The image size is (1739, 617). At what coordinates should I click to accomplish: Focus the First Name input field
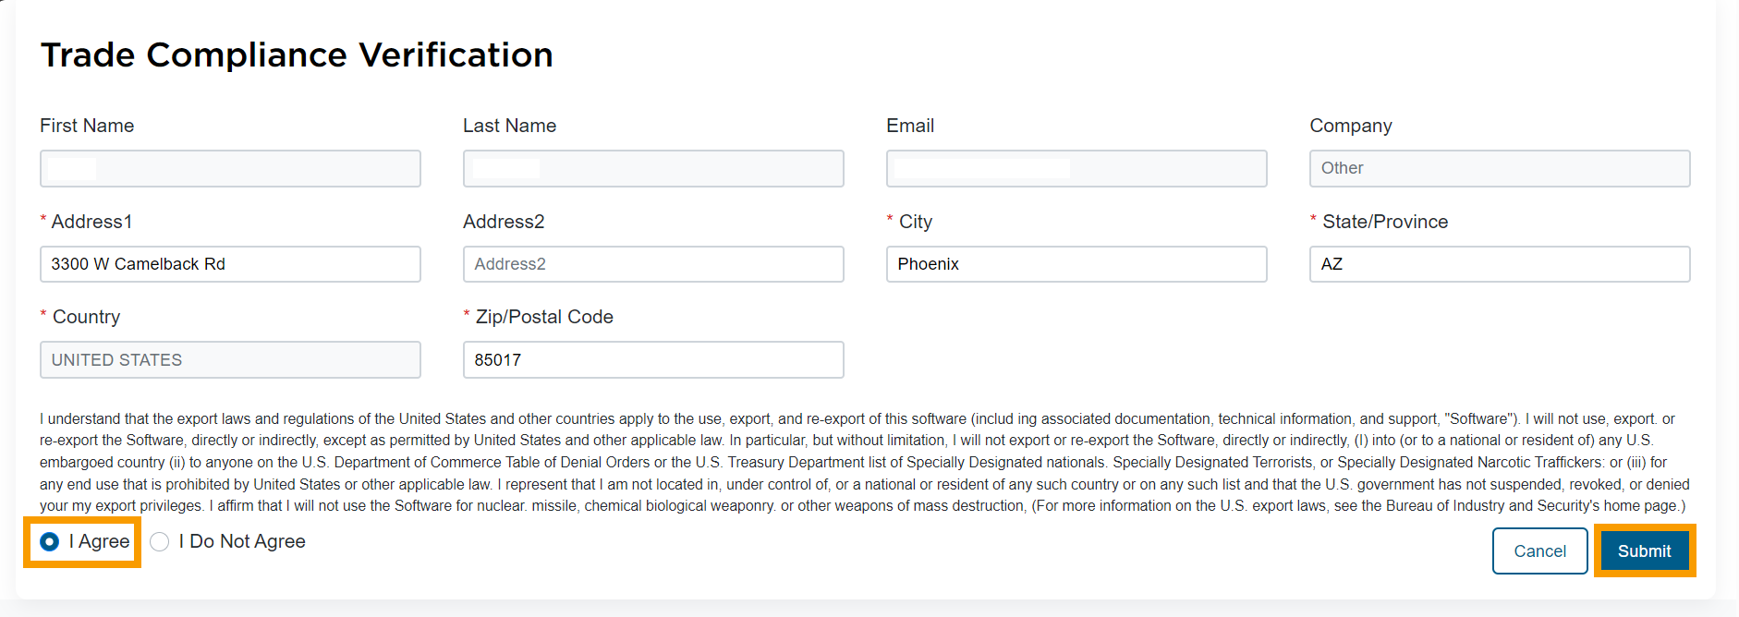point(230,168)
